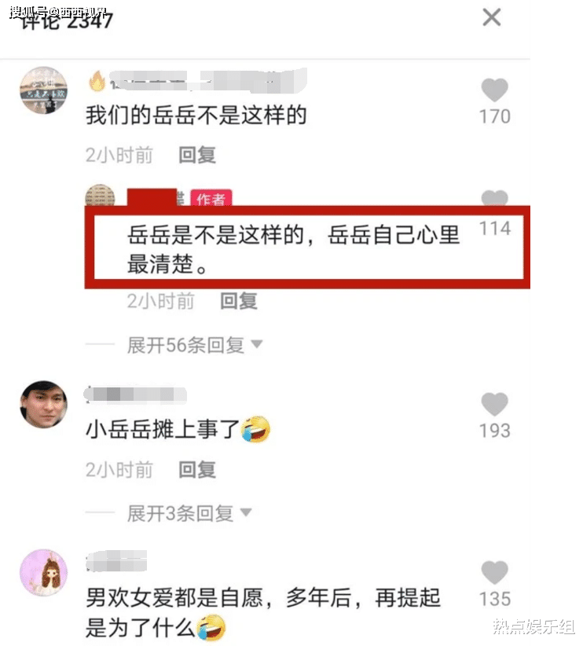This screenshot has width=583, height=646.
Task: Expand 展开3条回复 replies
Action: click(181, 513)
